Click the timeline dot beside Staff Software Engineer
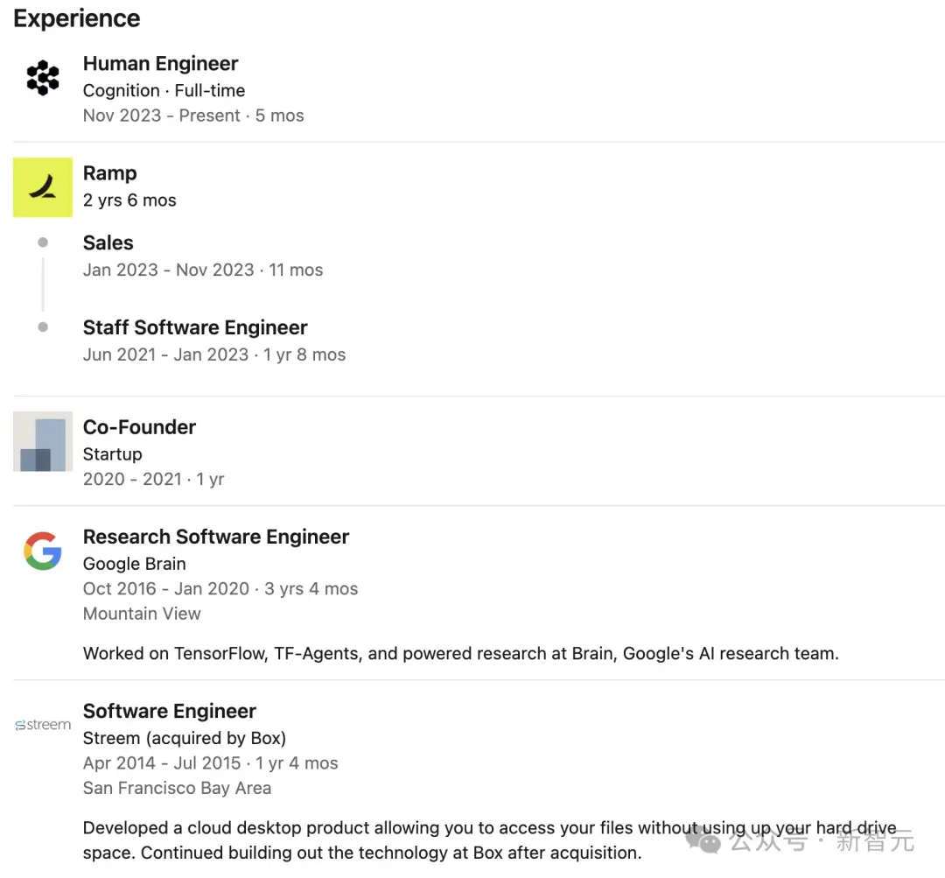The image size is (945, 878). pyautogui.click(x=43, y=327)
